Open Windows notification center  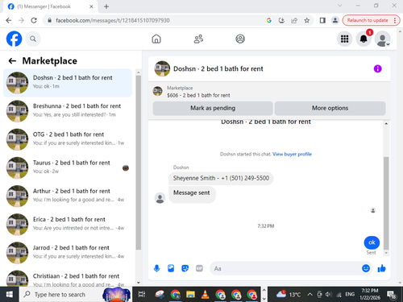click(x=392, y=295)
